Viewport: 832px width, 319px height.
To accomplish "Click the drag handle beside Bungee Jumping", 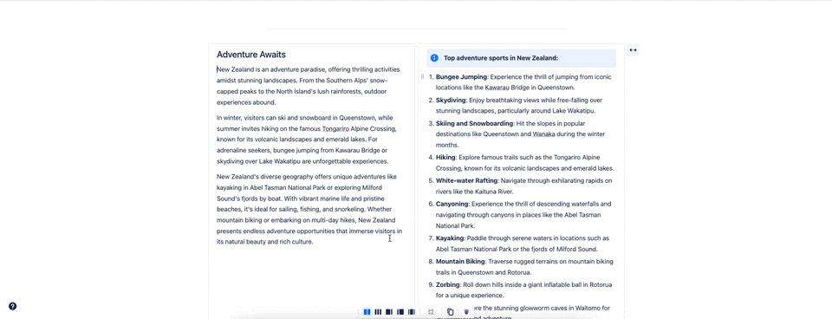I will (422, 77).
